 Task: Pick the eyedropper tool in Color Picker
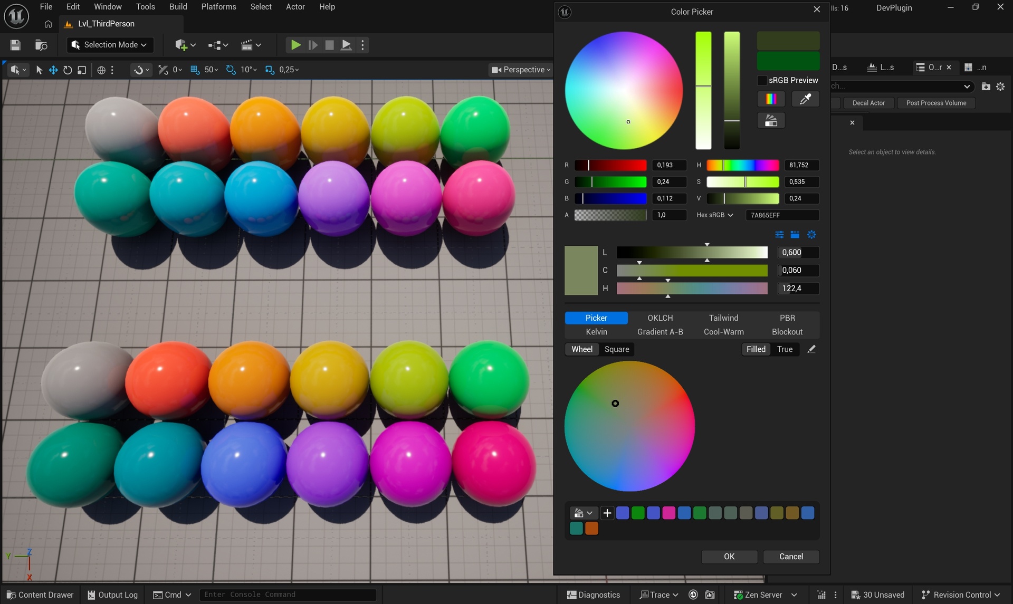coord(805,99)
